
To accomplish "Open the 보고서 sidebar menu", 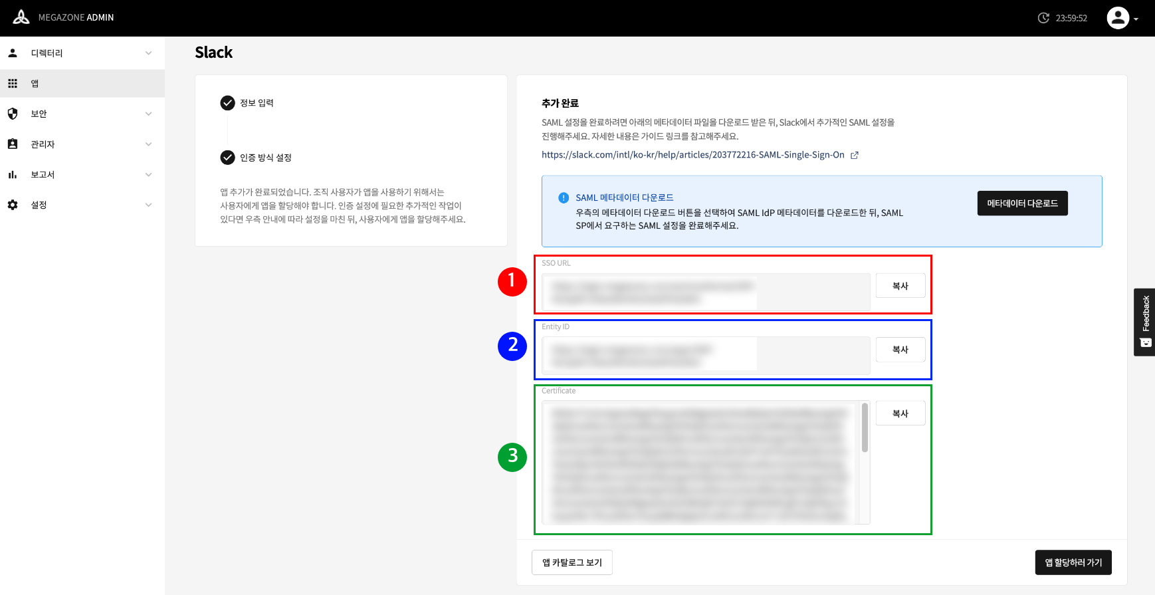I will click(x=82, y=175).
